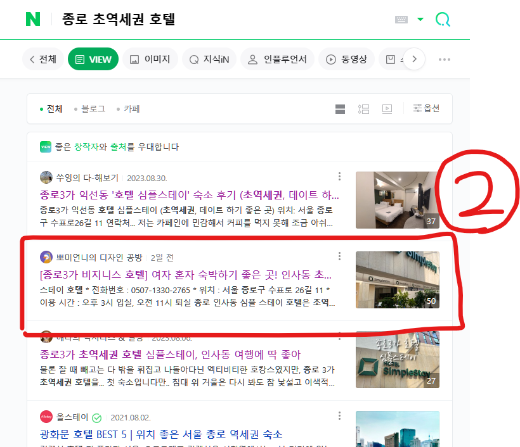
Task: Open the 인플루언서 tab
Action: click(x=277, y=60)
